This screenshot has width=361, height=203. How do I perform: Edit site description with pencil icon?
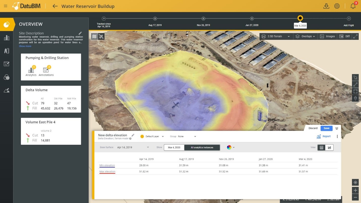[x=80, y=33]
